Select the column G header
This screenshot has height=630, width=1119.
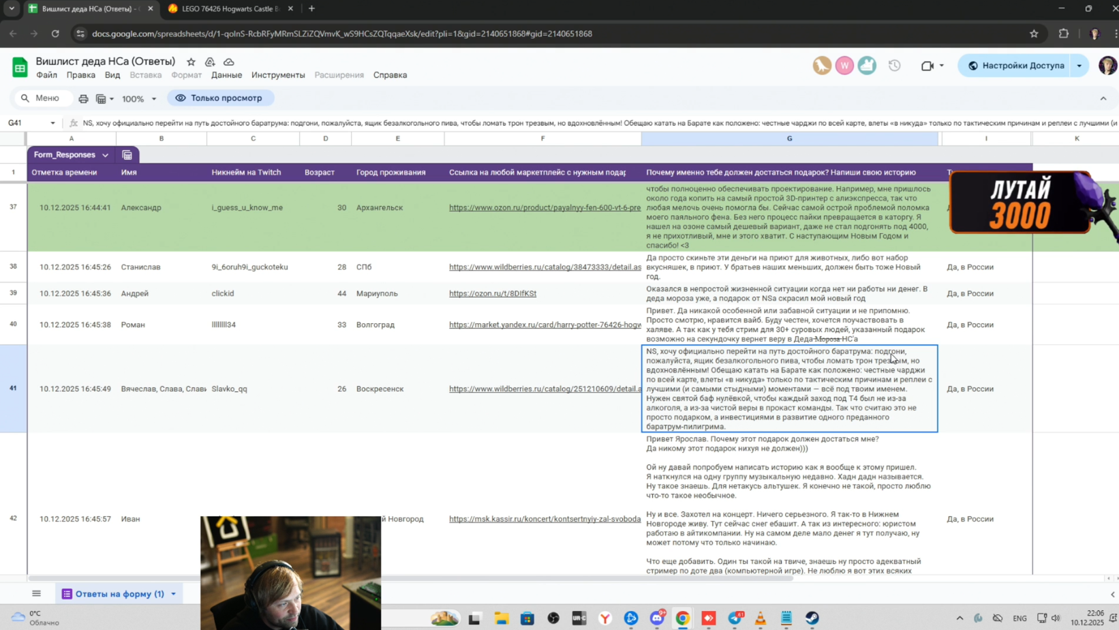click(789, 138)
